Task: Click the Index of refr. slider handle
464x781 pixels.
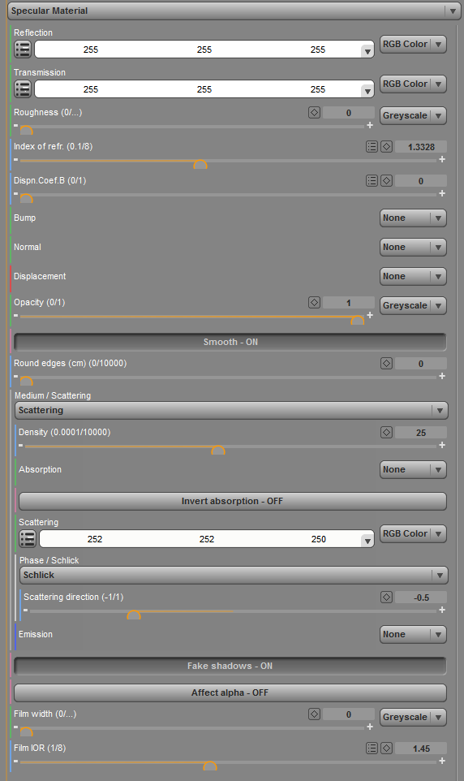Action: (200, 164)
